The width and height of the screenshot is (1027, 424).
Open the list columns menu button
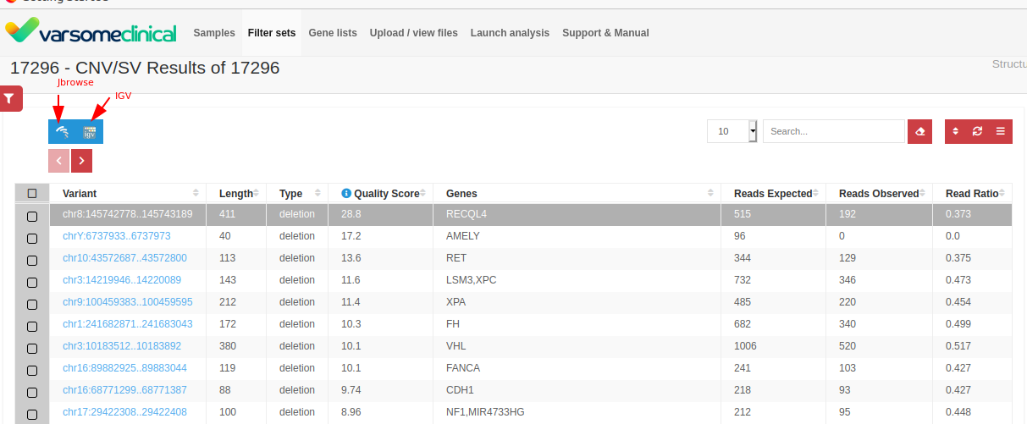pyautogui.click(x=1000, y=131)
